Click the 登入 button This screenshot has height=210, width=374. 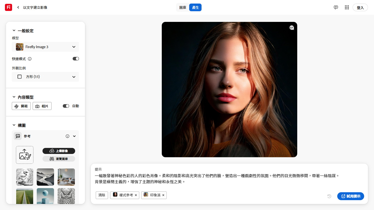pyautogui.click(x=360, y=8)
